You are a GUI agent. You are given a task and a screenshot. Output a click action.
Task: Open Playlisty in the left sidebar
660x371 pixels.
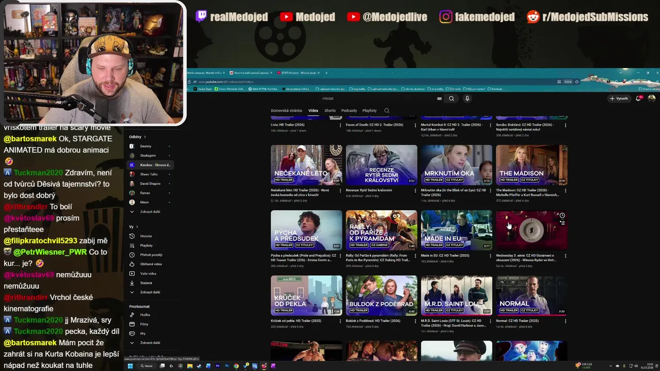click(146, 245)
